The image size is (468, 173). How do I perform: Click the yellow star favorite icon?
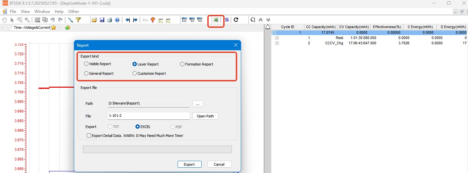53,28
